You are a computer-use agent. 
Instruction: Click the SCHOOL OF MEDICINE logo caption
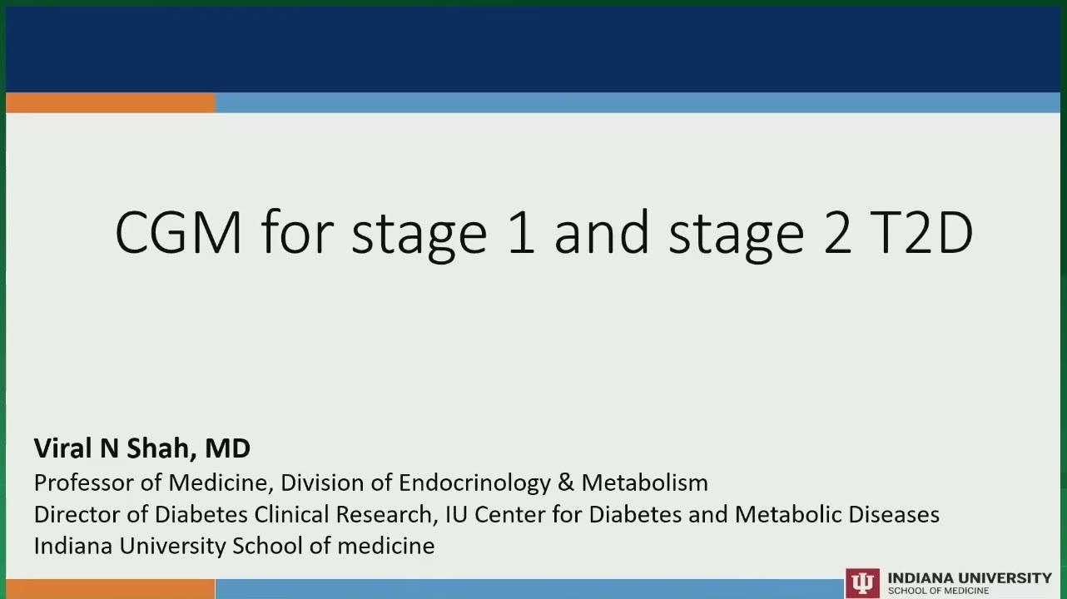(x=938, y=591)
